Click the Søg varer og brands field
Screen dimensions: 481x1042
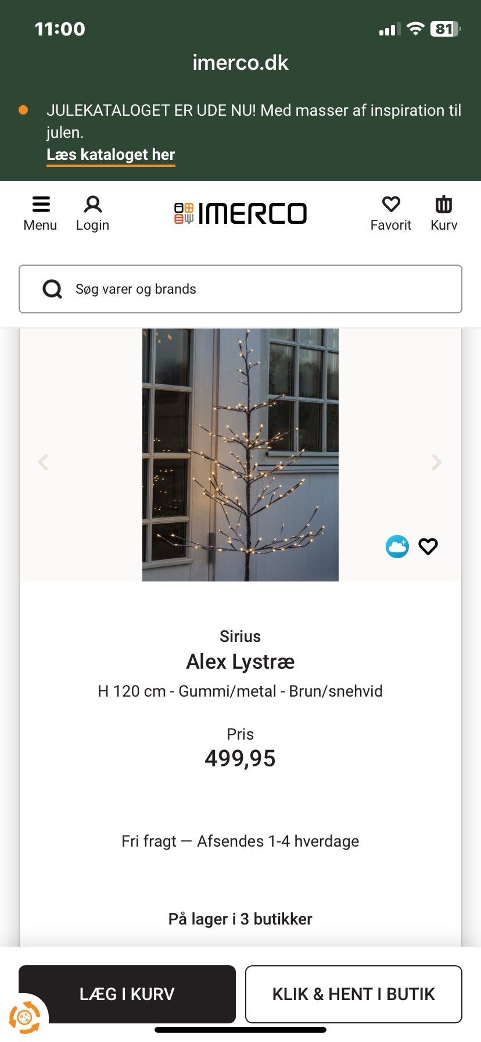coord(256,289)
